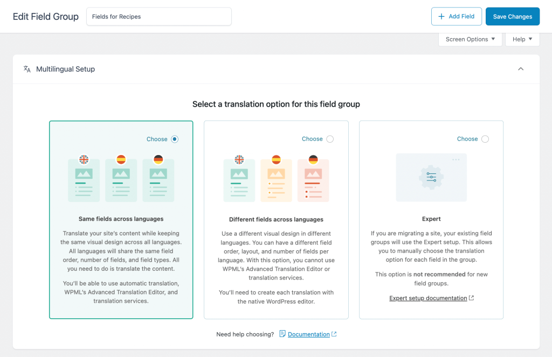
Task: Click the 'Need help choosing?' text
Action: click(x=245, y=334)
